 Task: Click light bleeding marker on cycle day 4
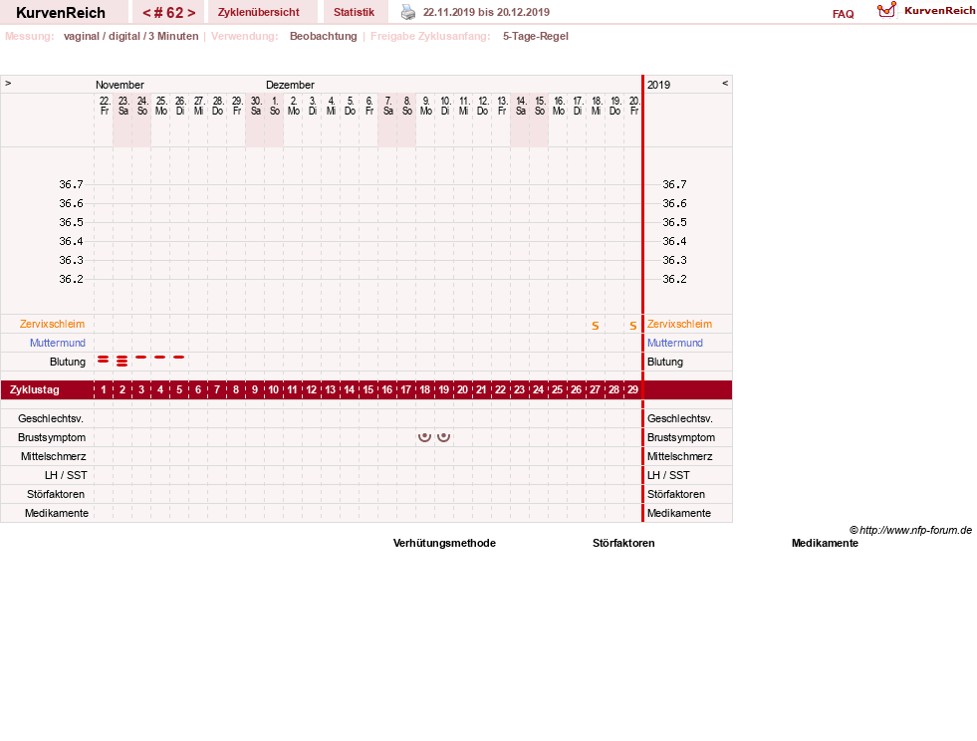point(160,358)
